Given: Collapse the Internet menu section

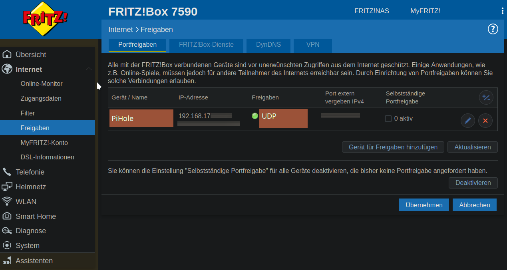Looking at the screenshot, I should tap(89, 69).
